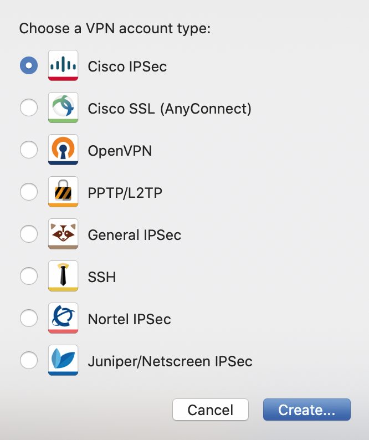Choose the OpenVPN radio button
The width and height of the screenshot is (369, 440).
click(29, 150)
